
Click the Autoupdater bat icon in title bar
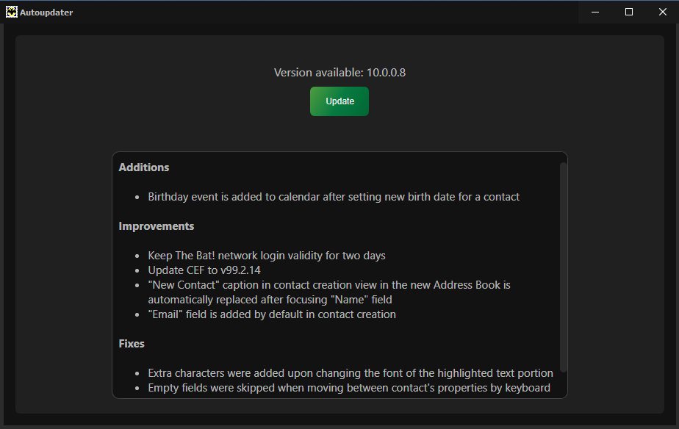(x=12, y=12)
